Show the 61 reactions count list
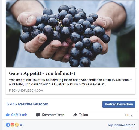The height and width of the screenshot is (130, 139). [x=22, y=125]
